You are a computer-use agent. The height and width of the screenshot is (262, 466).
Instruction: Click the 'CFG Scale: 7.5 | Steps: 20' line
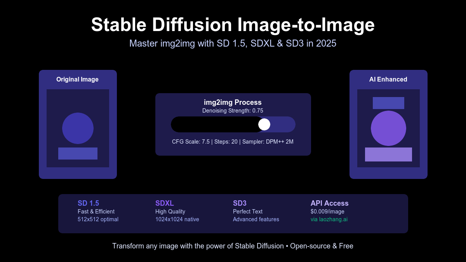click(233, 142)
